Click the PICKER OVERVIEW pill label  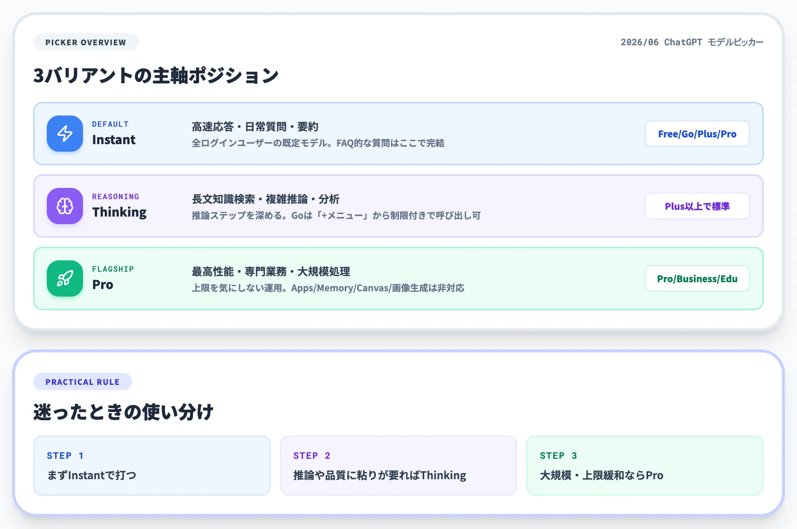tap(86, 42)
